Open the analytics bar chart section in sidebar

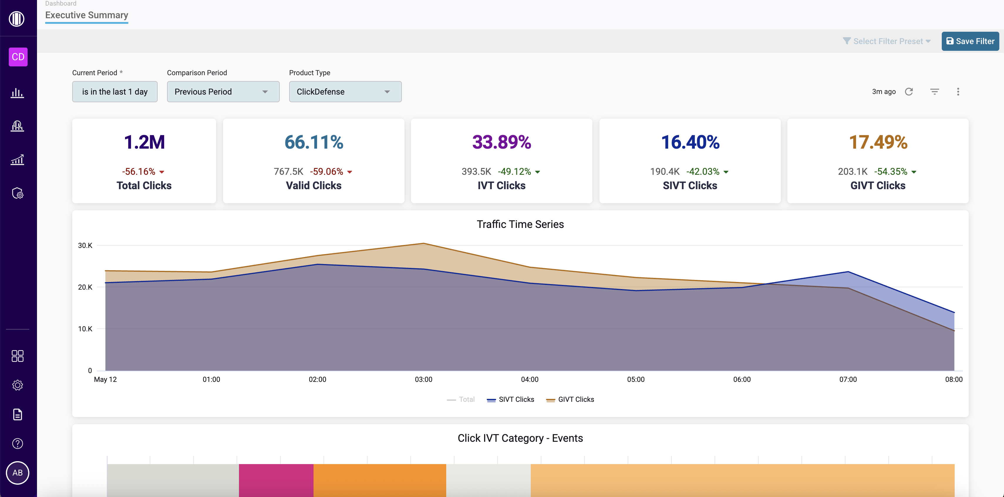click(x=18, y=93)
